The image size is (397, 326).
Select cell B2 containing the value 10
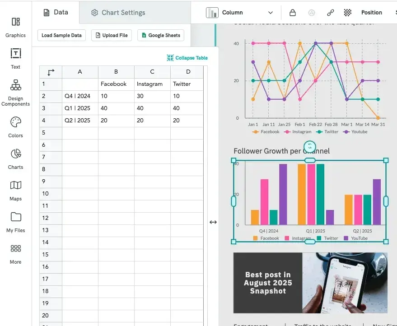[116, 96]
